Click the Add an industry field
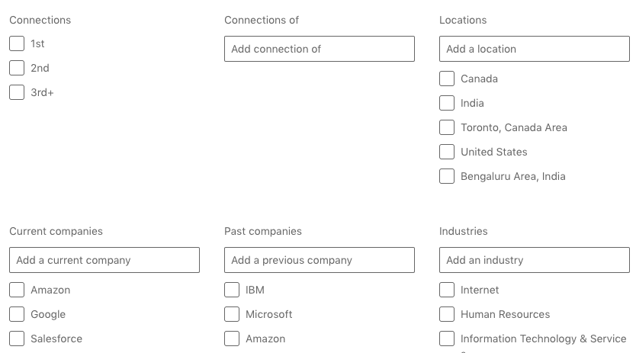636x353 pixels. coord(534,260)
